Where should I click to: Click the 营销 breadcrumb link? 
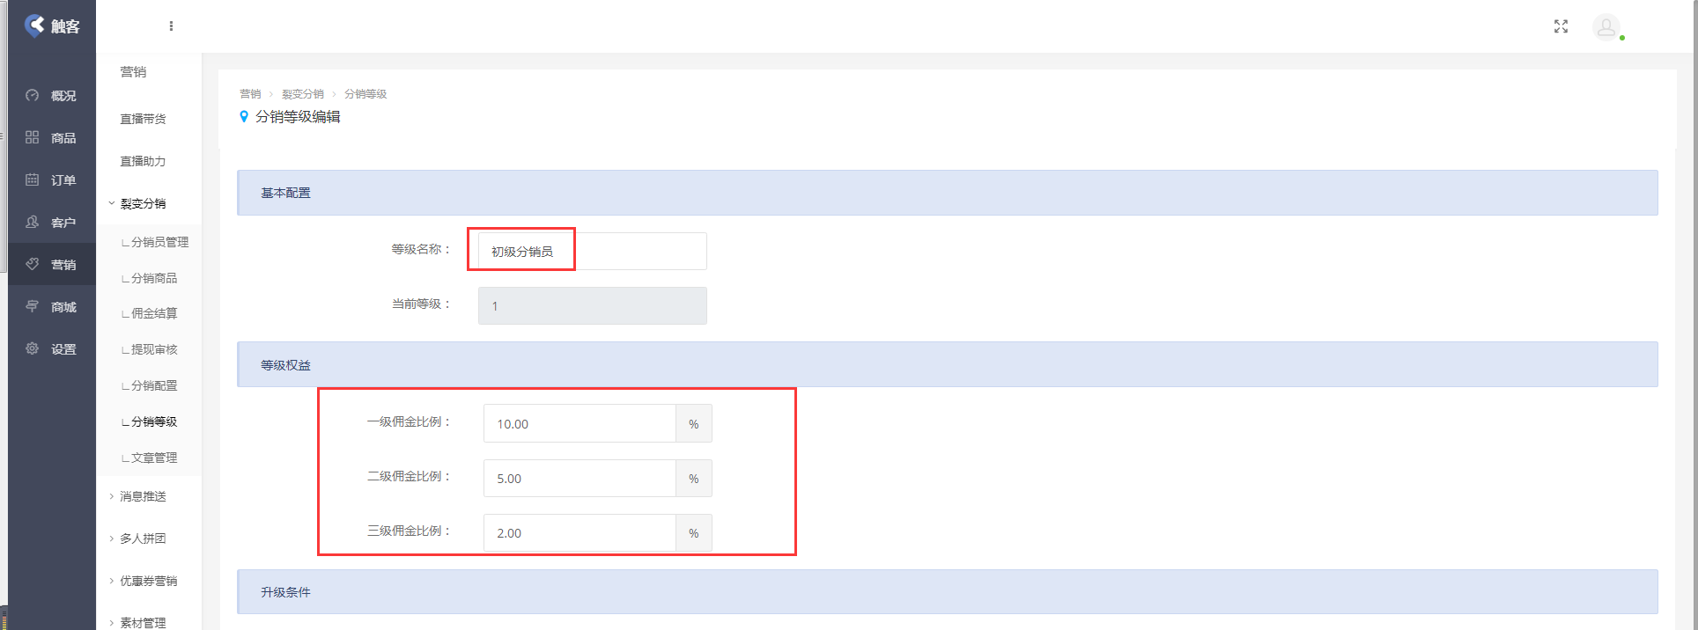click(x=250, y=94)
